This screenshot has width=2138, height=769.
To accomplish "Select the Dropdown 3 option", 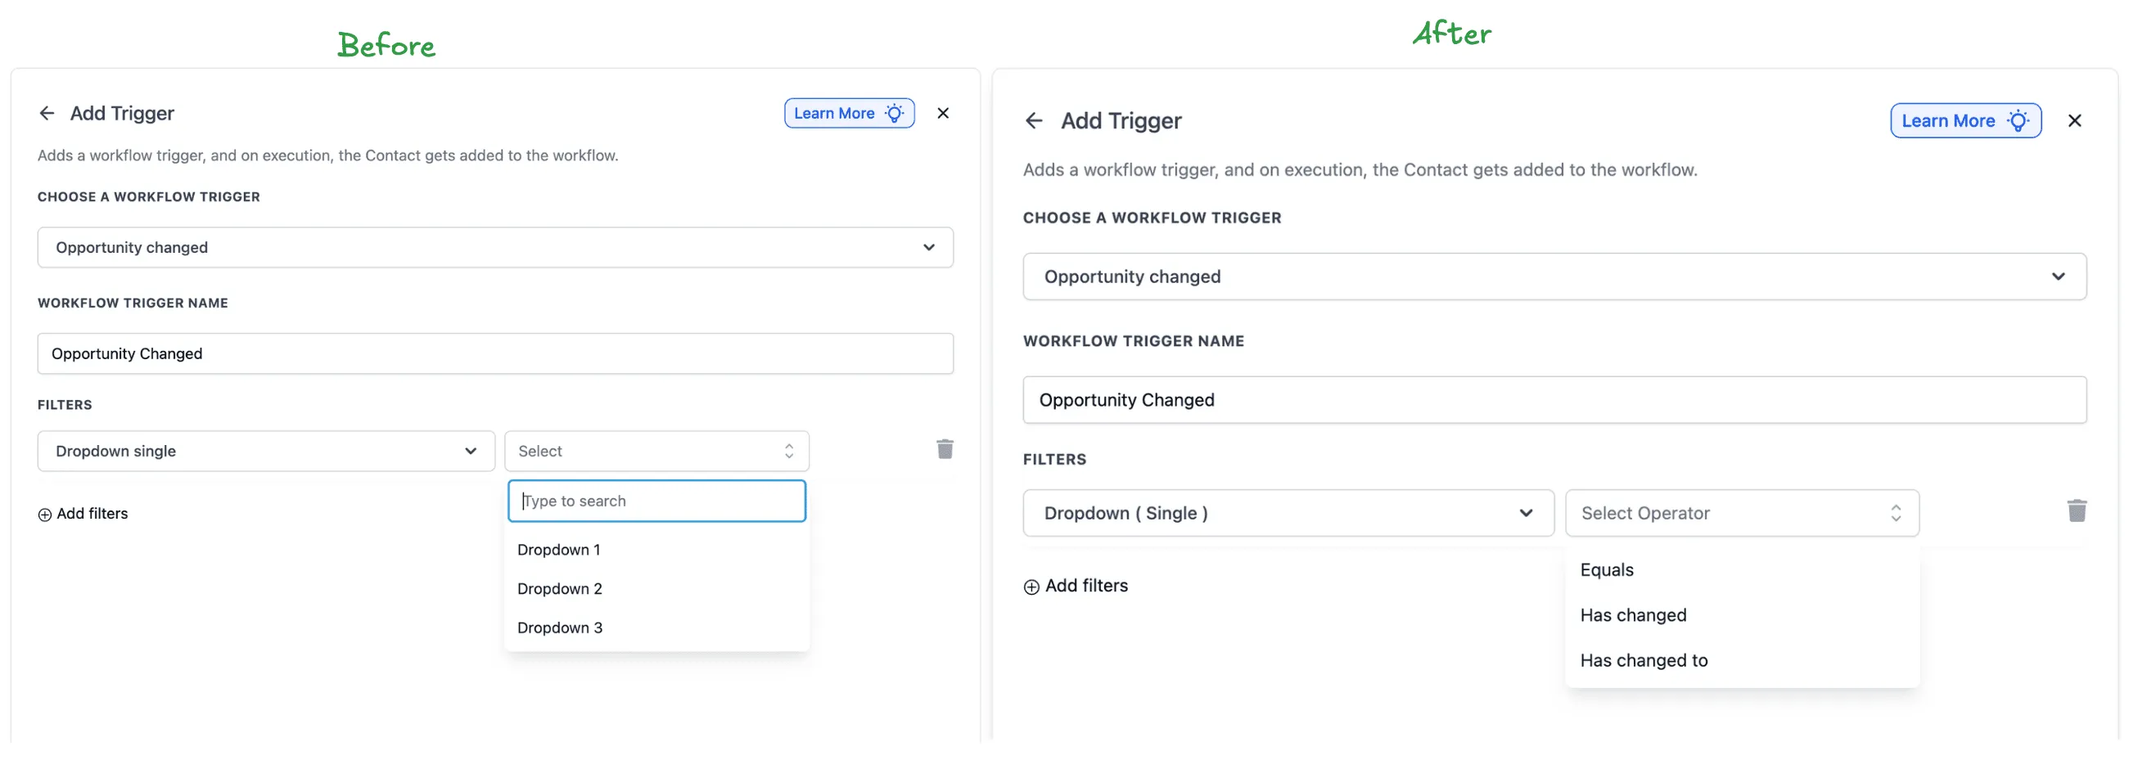I will (x=560, y=627).
